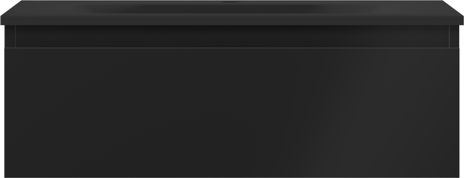
Task: Click the faucet hole on the washbasin
Action: coord(227,2)
